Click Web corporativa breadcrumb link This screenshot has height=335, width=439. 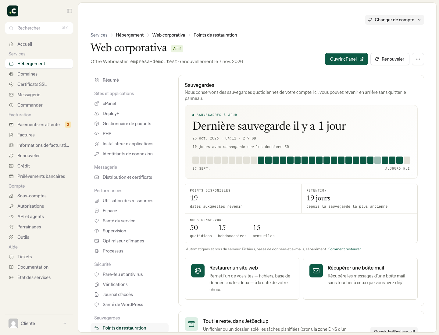point(169,35)
